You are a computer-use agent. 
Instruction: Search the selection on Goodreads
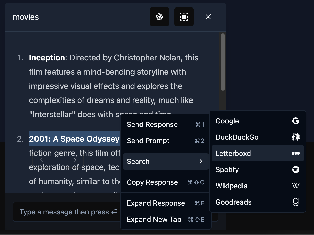(x=258, y=202)
